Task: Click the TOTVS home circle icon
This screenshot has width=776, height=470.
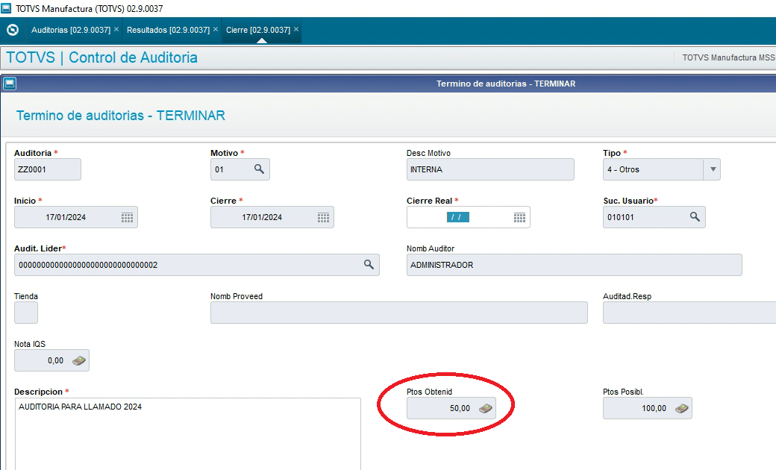Action: click(x=13, y=30)
